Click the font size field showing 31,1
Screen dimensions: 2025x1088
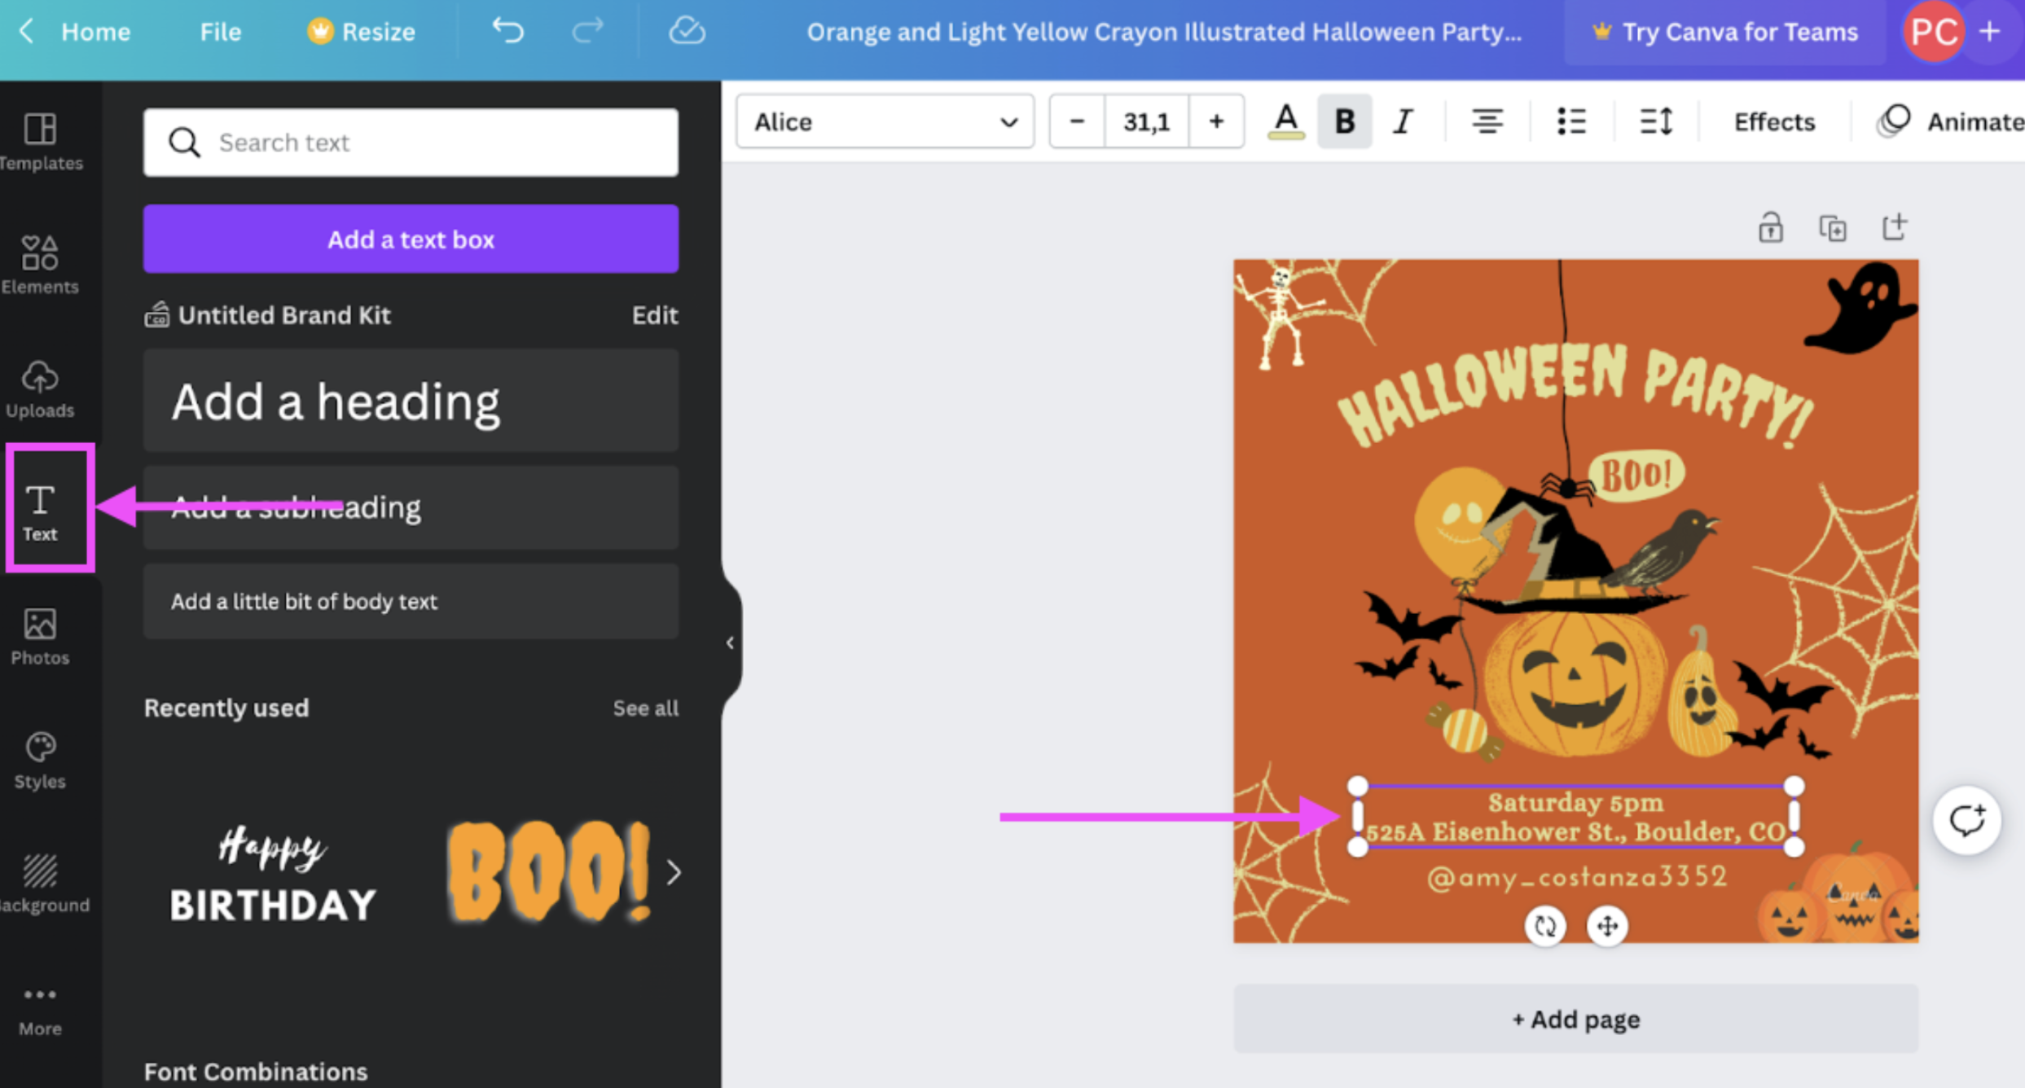1146,121
